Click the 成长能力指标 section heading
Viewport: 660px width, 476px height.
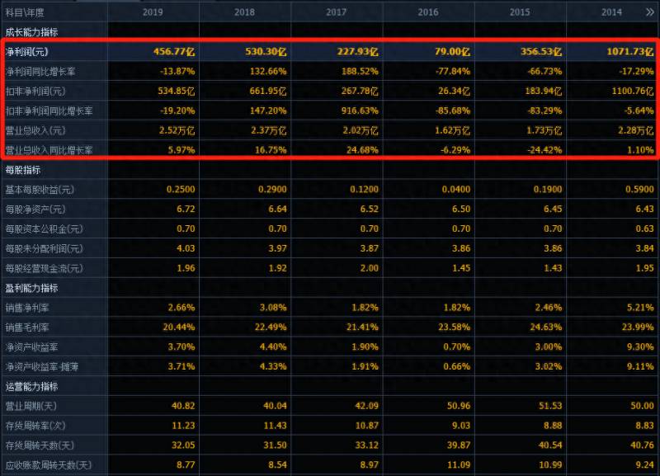click(31, 32)
